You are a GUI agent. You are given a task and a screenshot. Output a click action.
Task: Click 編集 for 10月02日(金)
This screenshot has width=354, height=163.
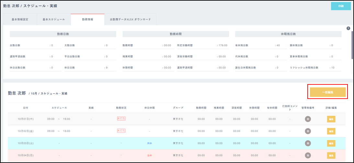(331, 131)
